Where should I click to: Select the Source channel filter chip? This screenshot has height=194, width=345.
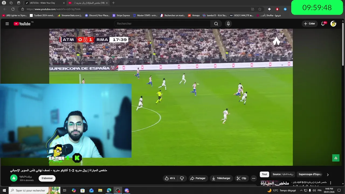(x=283, y=174)
